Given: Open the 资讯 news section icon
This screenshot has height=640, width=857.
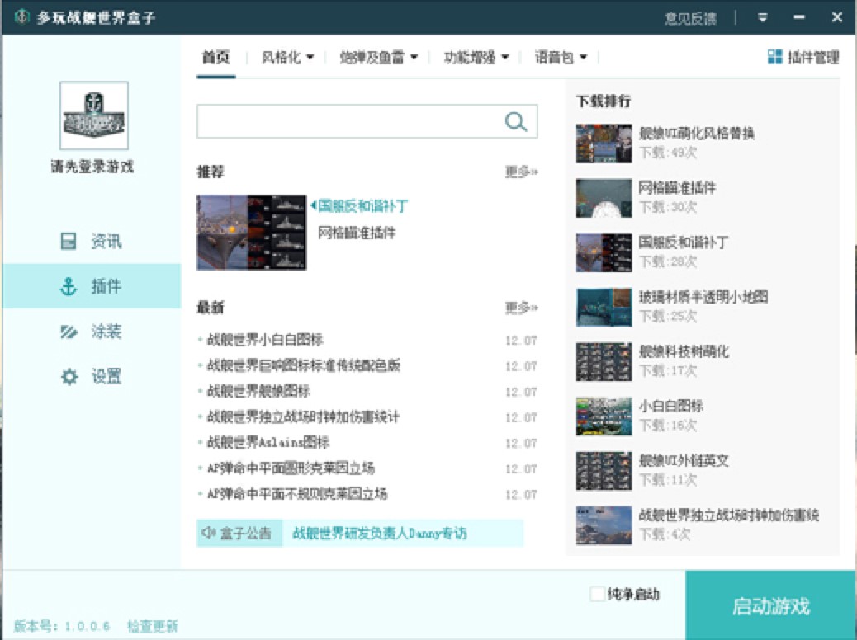Looking at the screenshot, I should (x=69, y=242).
